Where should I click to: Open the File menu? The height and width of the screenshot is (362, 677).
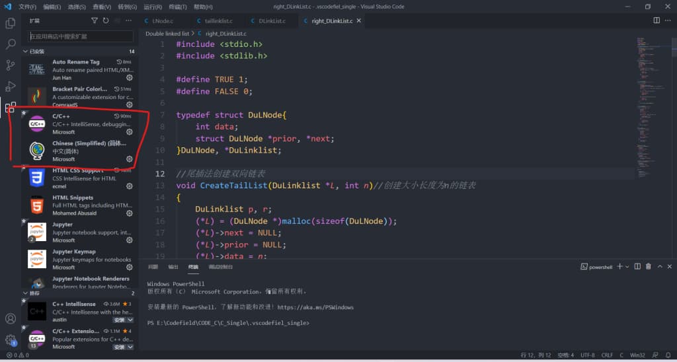27,7
